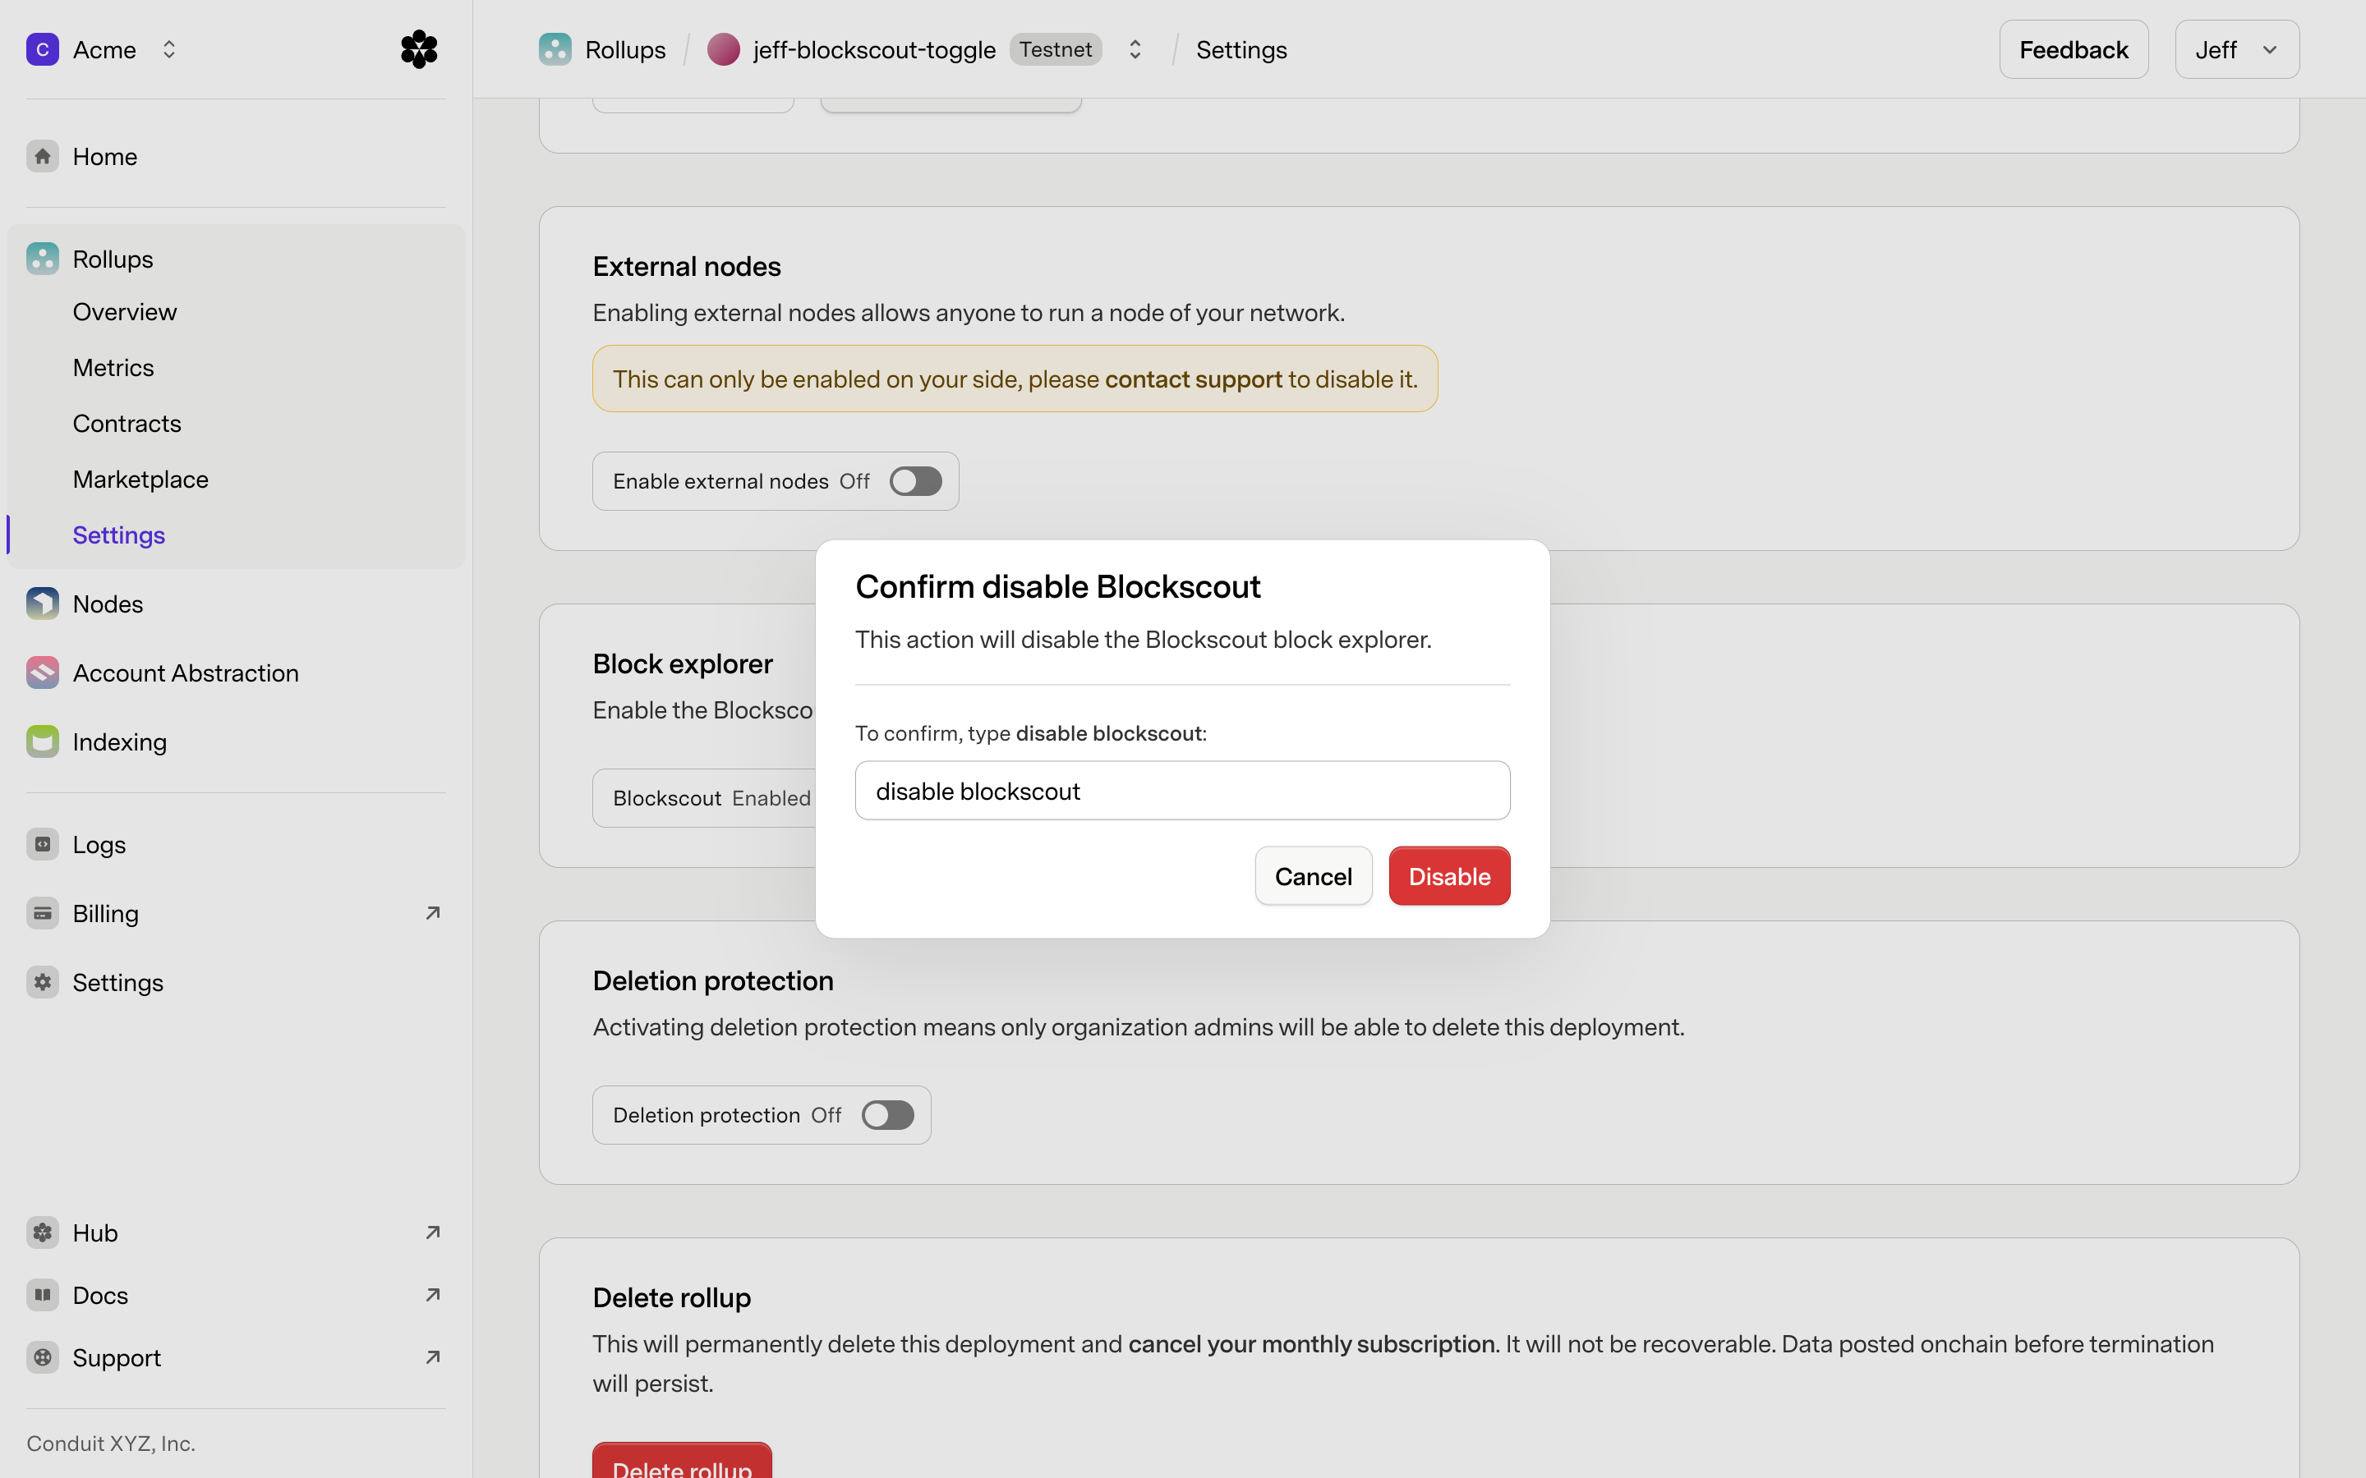Open Billing using its card icon

pos(42,912)
